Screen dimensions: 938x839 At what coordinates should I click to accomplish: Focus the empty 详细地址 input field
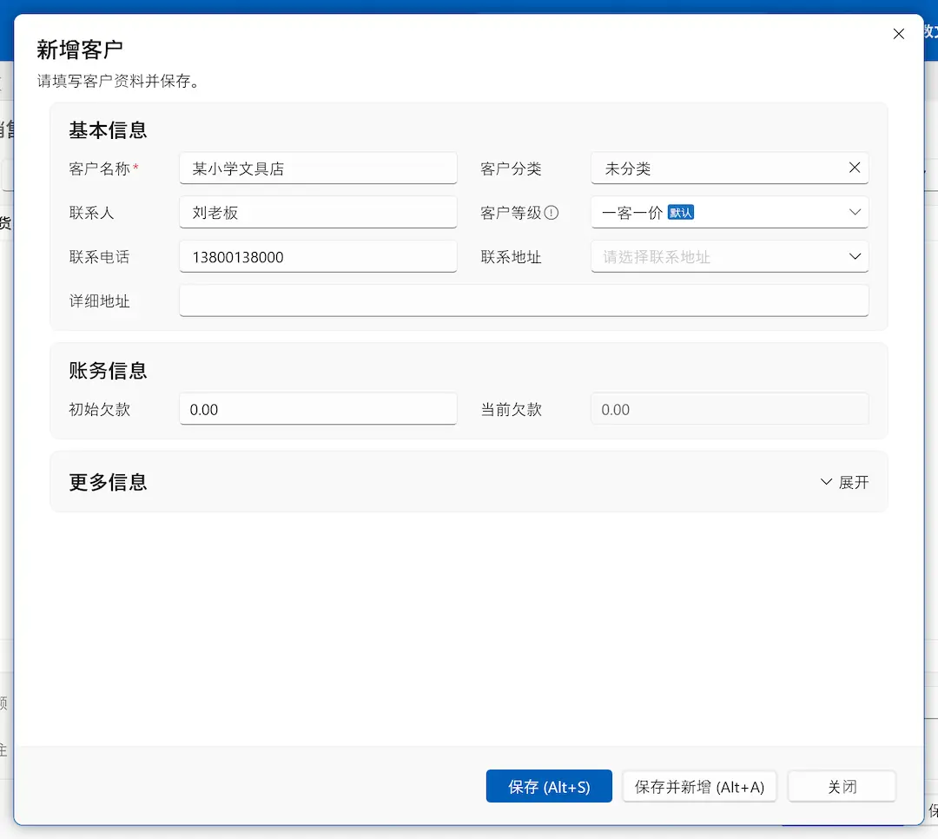tap(524, 301)
